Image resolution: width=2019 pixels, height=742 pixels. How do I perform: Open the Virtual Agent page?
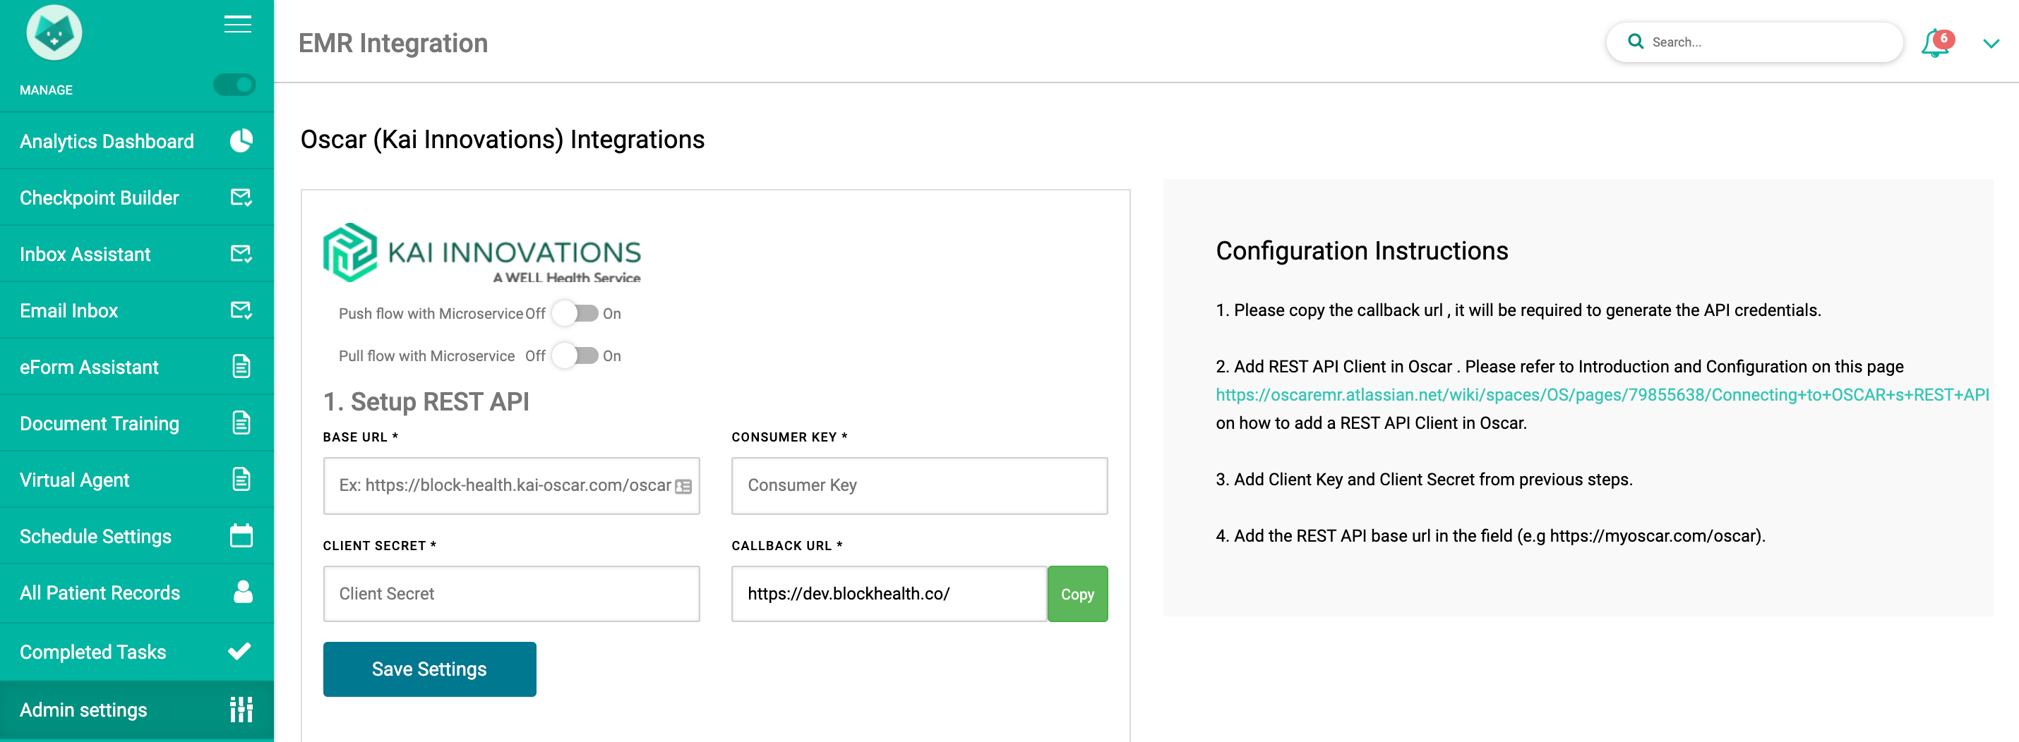click(x=137, y=479)
